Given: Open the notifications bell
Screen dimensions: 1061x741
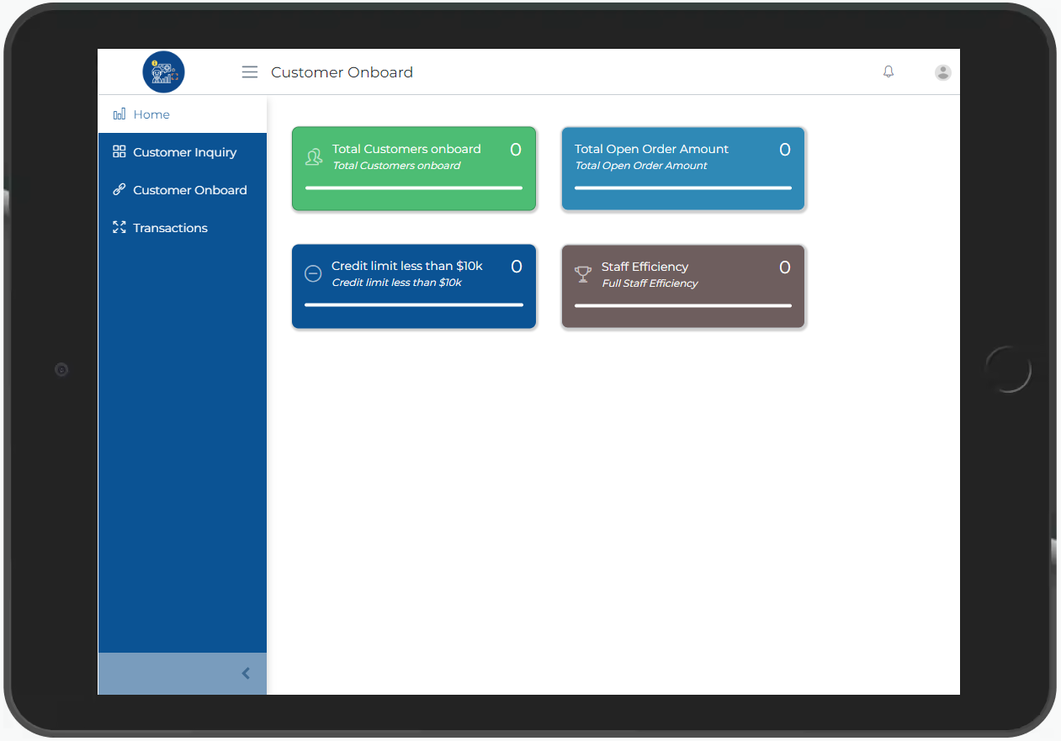Looking at the screenshot, I should pyautogui.click(x=889, y=72).
